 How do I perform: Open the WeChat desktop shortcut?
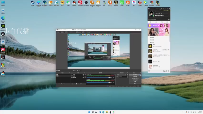(x=68, y=3)
